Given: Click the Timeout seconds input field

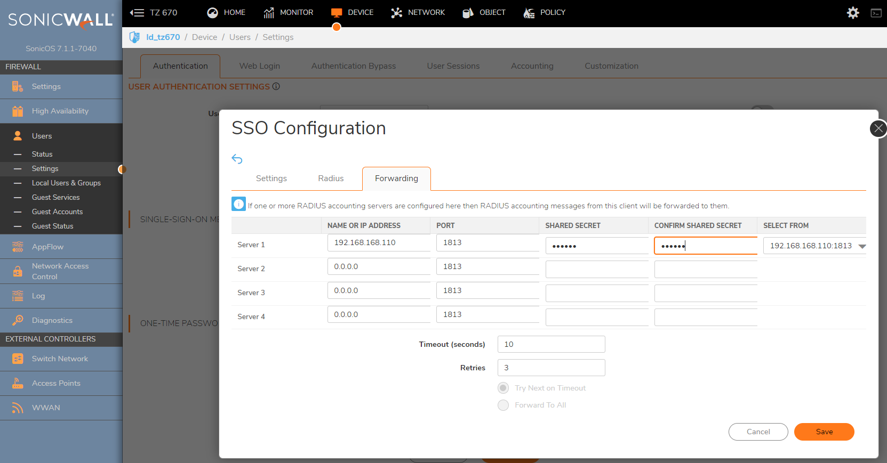Looking at the screenshot, I should click(551, 344).
